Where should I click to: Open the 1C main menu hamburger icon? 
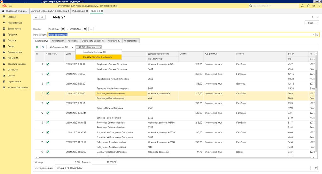(11, 6)
